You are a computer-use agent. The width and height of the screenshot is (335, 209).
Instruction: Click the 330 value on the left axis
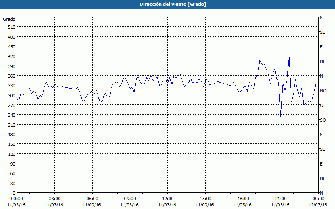pos(12,86)
